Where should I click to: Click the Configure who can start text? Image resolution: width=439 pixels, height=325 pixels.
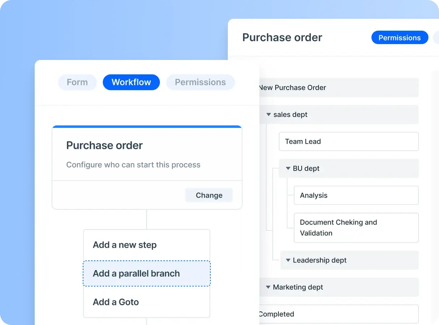click(x=133, y=165)
